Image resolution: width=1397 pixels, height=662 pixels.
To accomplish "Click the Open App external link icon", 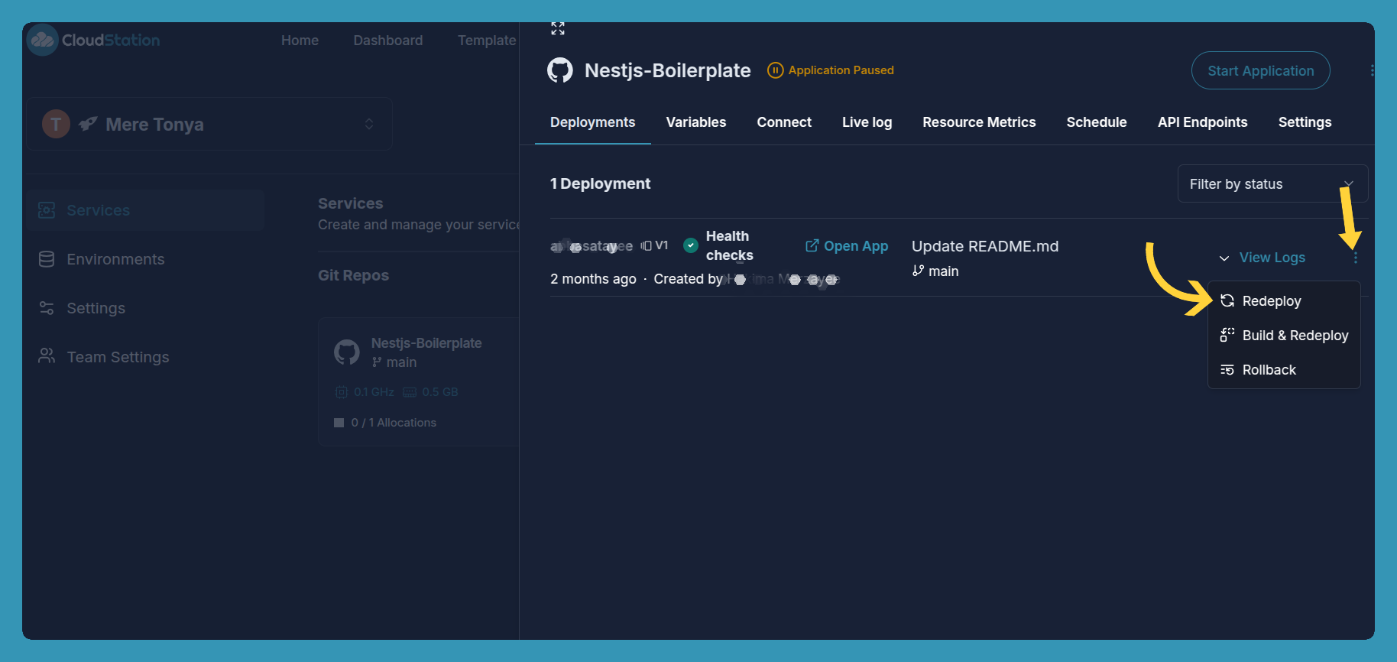I will coord(812,245).
